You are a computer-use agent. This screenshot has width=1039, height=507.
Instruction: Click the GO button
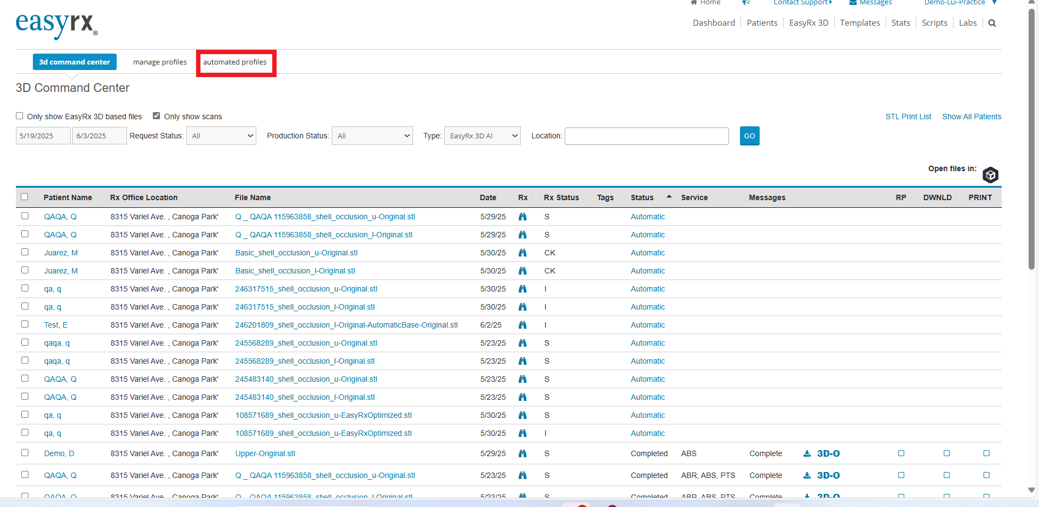tap(749, 136)
